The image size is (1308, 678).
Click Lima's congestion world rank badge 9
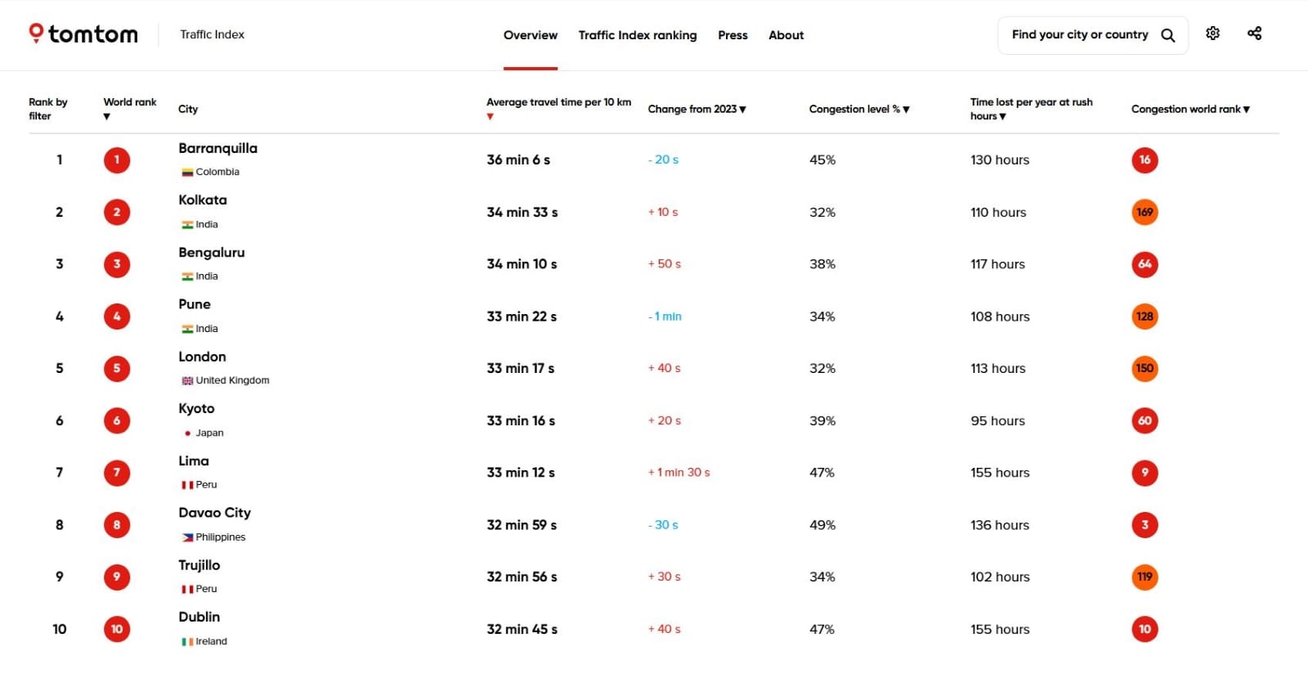[x=1144, y=473]
